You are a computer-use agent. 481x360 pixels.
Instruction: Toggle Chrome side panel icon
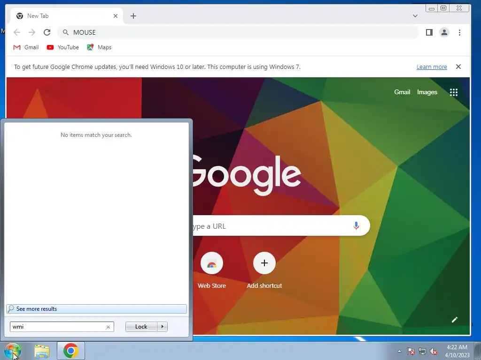(429, 32)
